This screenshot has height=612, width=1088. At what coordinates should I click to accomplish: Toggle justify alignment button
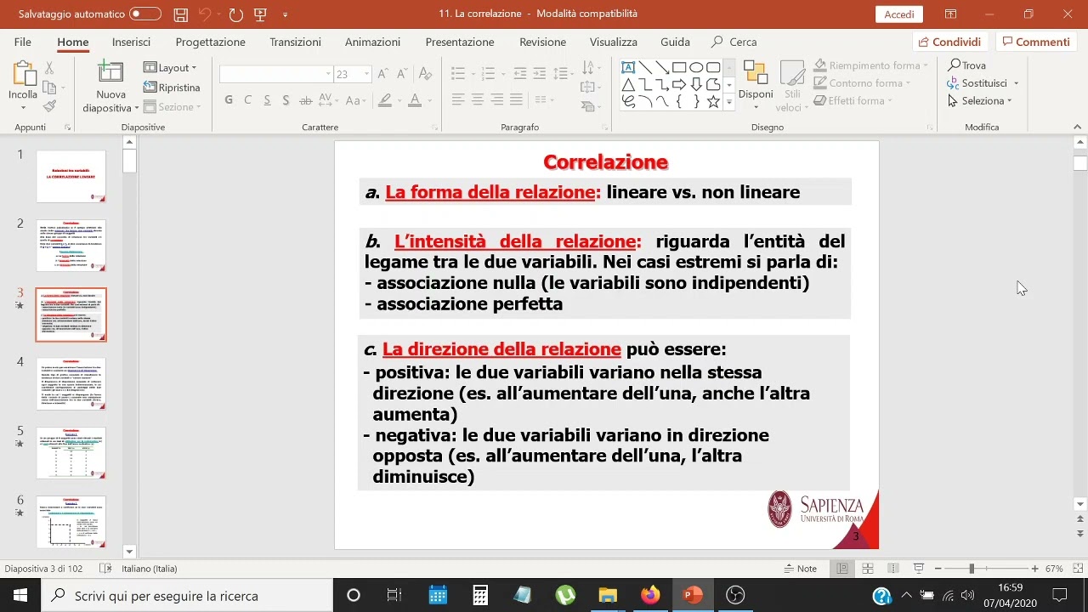[x=516, y=99]
